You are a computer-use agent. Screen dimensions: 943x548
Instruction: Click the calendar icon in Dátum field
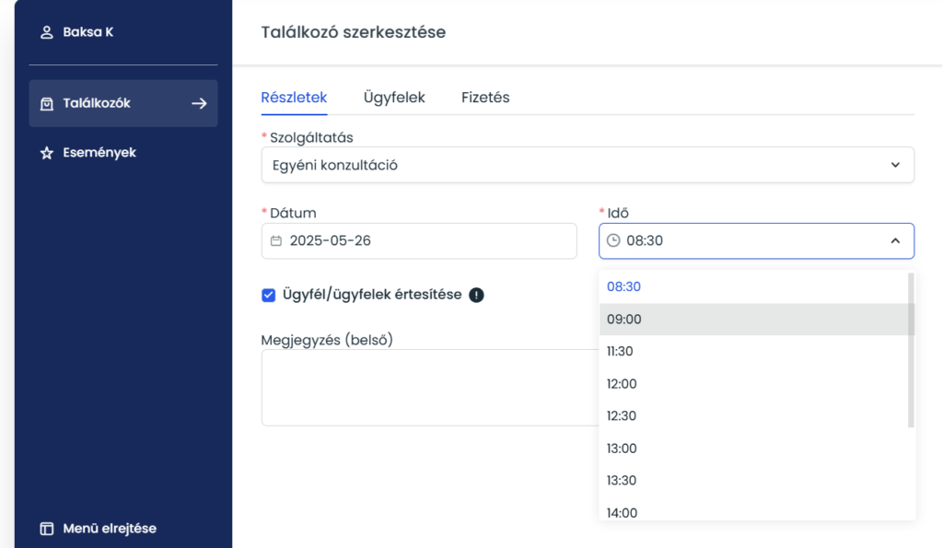(276, 241)
